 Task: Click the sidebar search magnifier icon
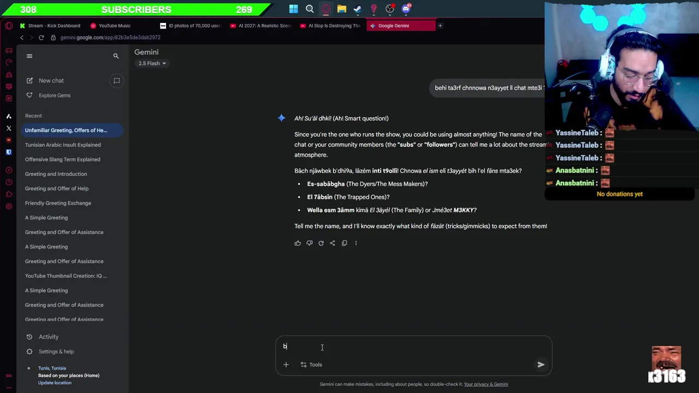[x=116, y=56]
